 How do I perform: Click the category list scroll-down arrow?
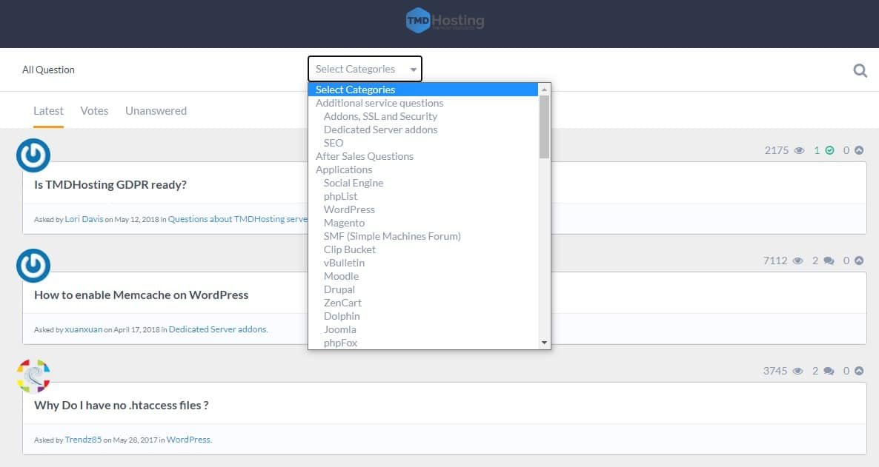[x=544, y=343]
